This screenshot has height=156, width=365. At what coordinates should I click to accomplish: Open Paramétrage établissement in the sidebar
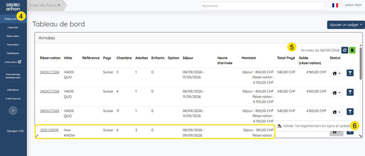pos(13,76)
